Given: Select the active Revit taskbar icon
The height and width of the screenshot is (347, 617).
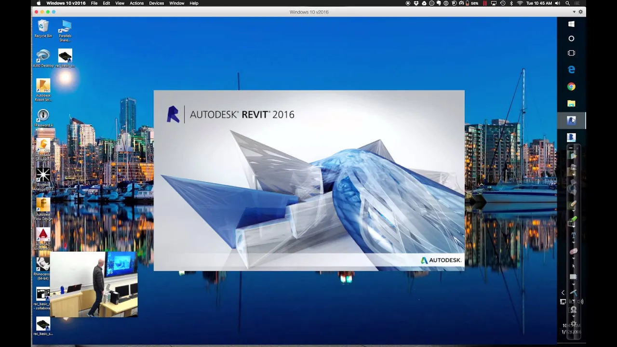Looking at the screenshot, I should [571, 120].
